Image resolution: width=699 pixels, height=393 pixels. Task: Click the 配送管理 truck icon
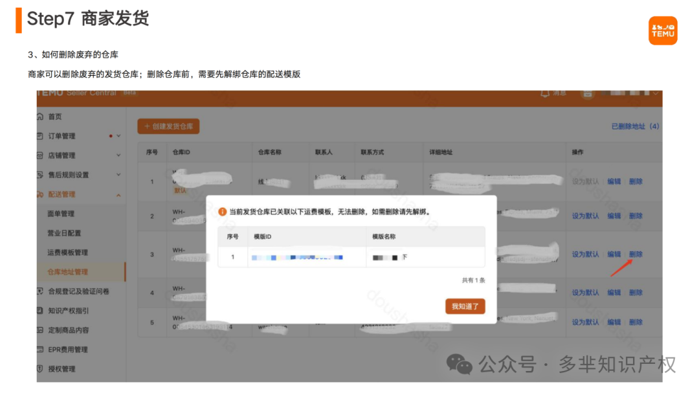40,194
